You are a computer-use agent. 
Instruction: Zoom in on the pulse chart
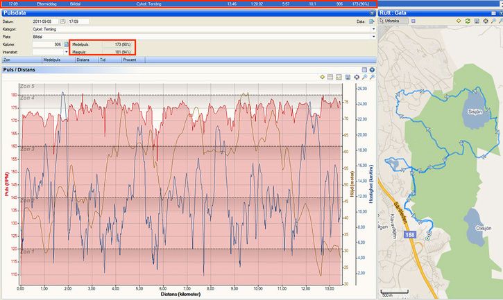point(364,77)
